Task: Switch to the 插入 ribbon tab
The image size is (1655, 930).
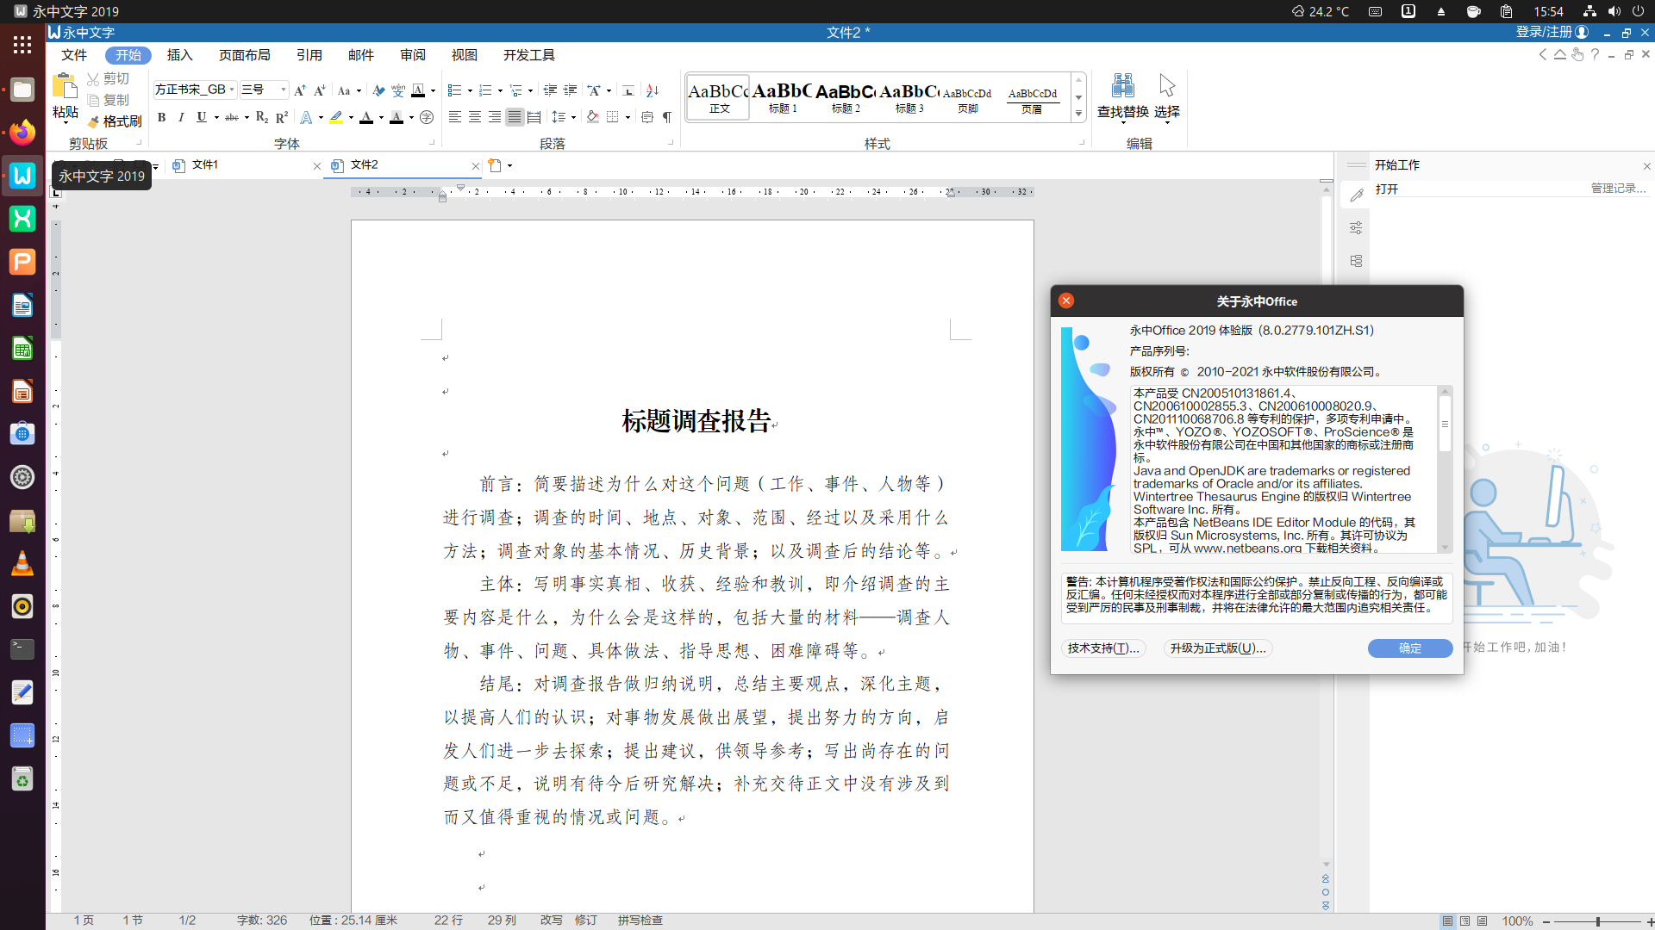Action: (x=179, y=55)
